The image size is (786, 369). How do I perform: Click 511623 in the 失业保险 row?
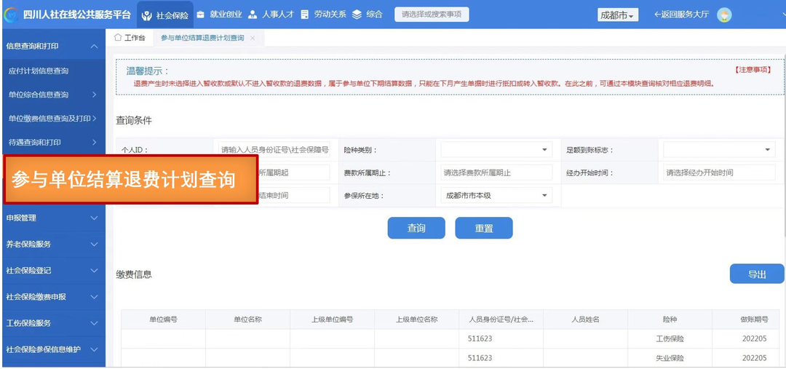click(480, 358)
